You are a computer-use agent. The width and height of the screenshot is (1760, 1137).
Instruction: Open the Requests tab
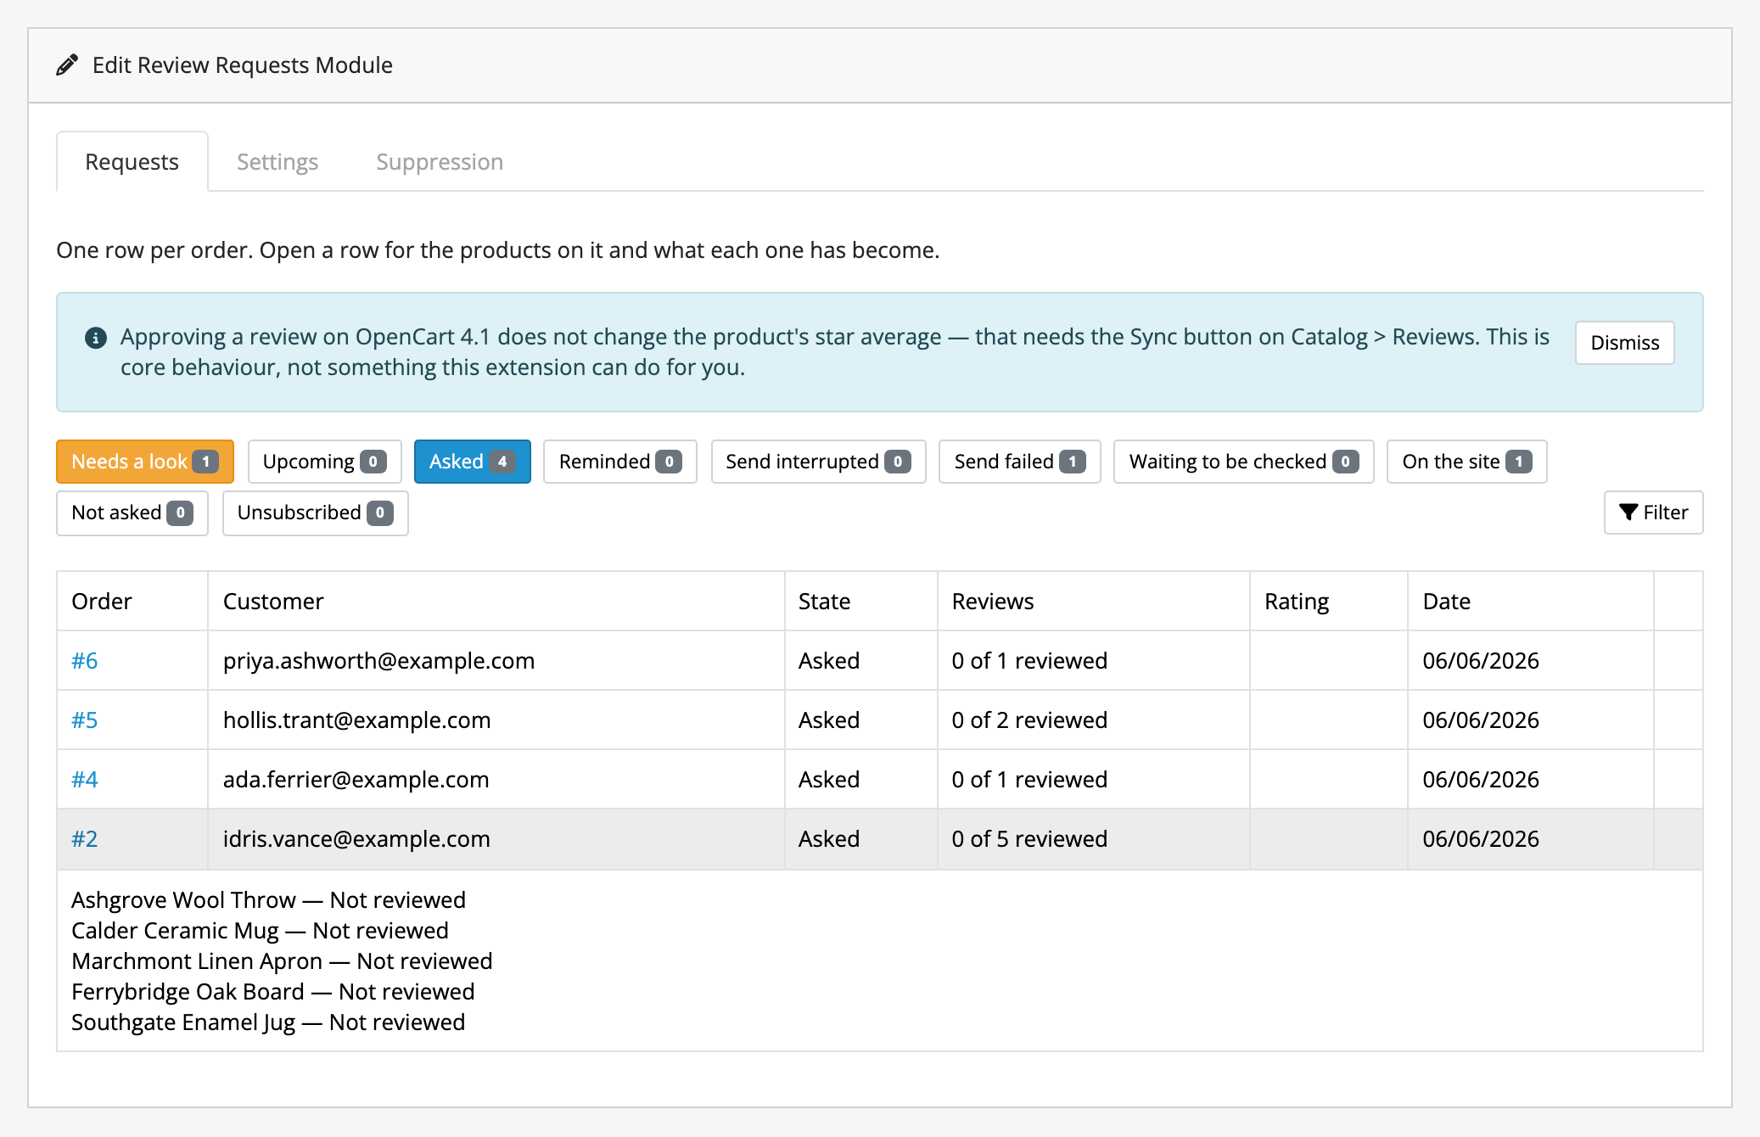(x=132, y=161)
